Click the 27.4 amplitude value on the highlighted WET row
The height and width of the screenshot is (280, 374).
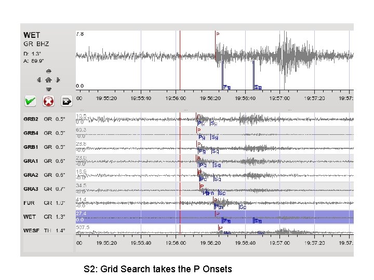(x=81, y=213)
